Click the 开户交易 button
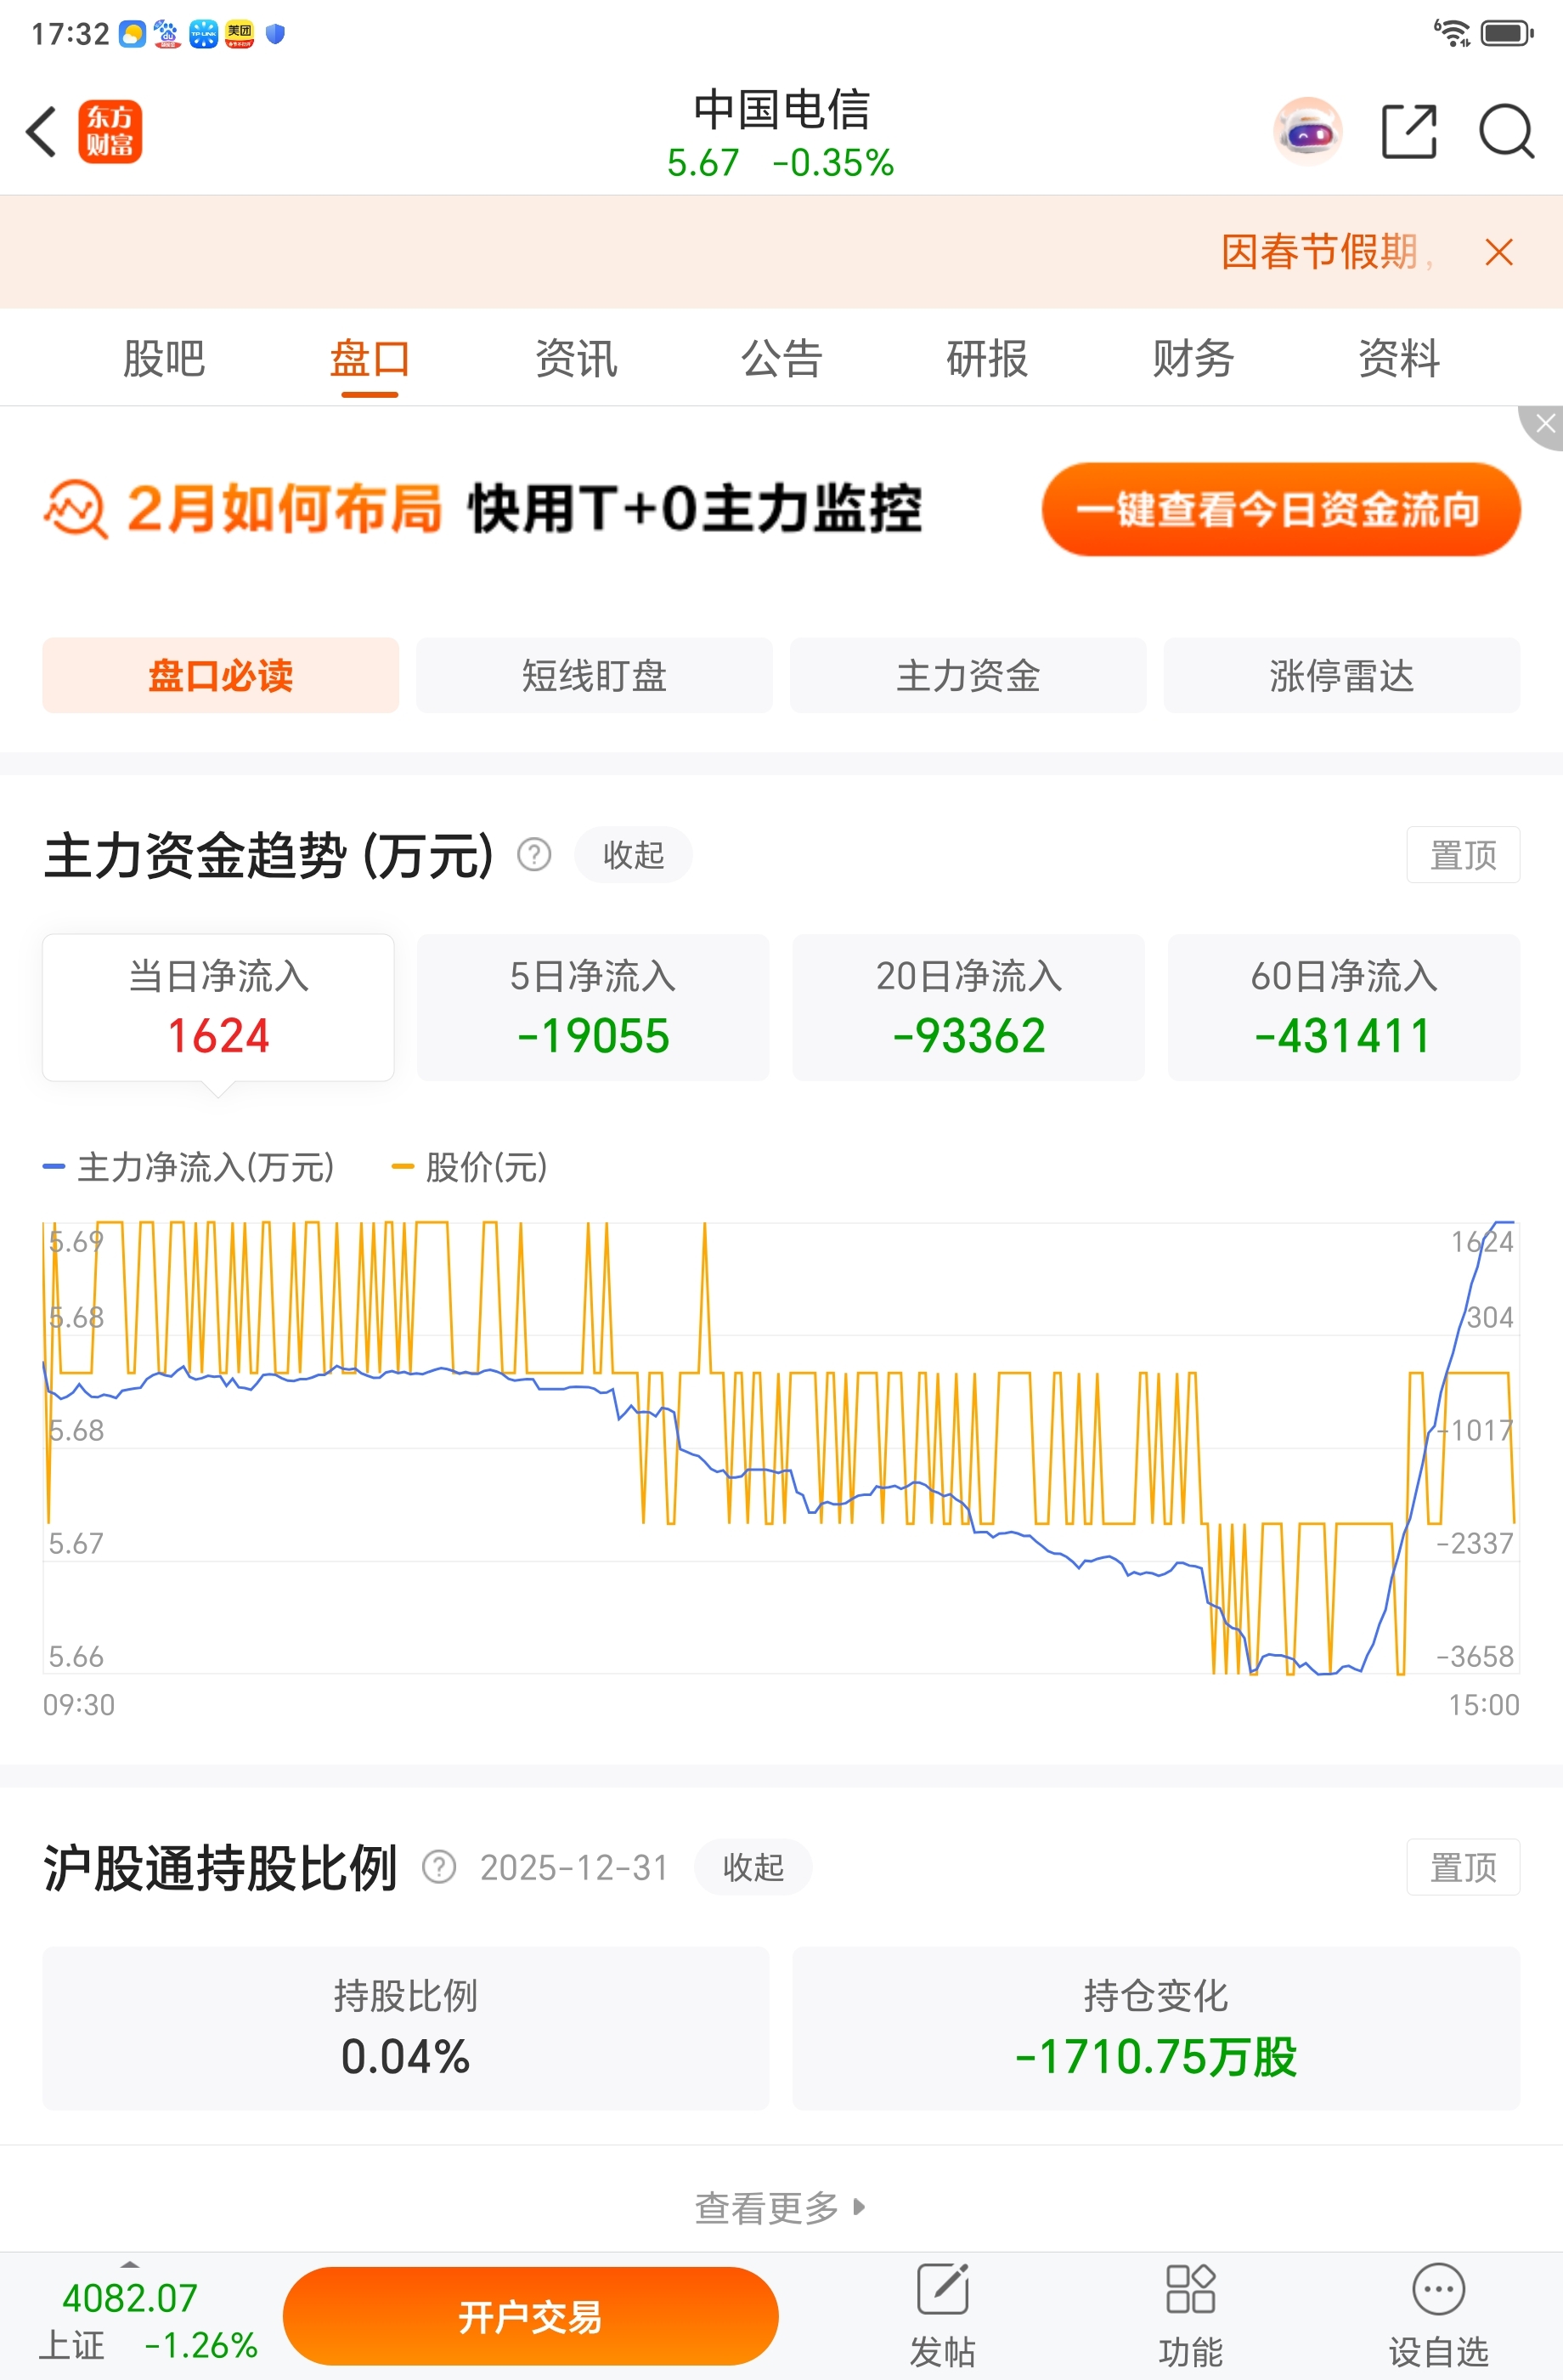The height and width of the screenshot is (2380, 1563). click(531, 2316)
